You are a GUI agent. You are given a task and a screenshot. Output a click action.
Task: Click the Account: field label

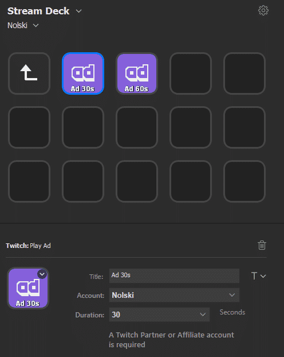90,296
